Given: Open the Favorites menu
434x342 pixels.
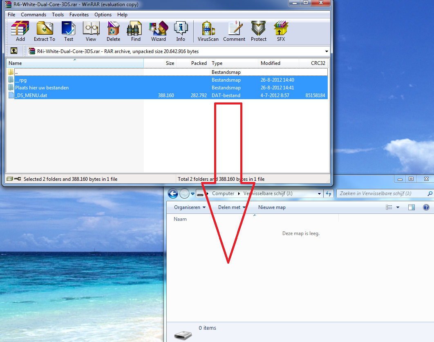Looking at the screenshot, I should (x=79, y=15).
